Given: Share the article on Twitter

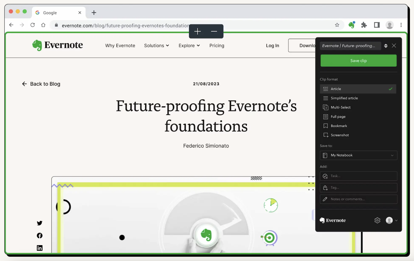Looking at the screenshot, I should point(40,223).
